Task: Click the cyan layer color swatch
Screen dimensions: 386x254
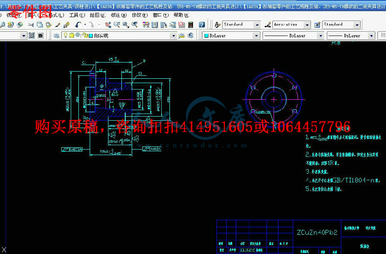Action: (x=90, y=36)
